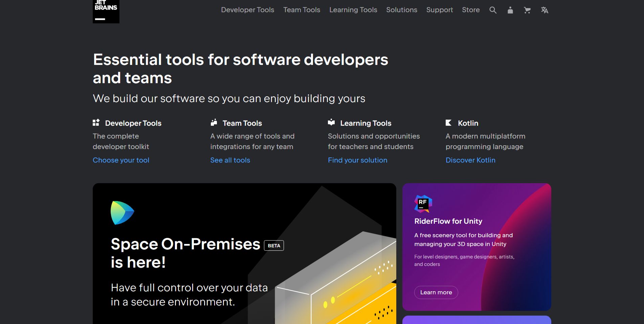Click the JetBrains logo

[x=106, y=11]
